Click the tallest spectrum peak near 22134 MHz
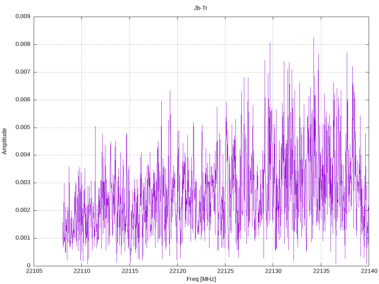Viewport: 379px width, 284px height. (x=313, y=38)
